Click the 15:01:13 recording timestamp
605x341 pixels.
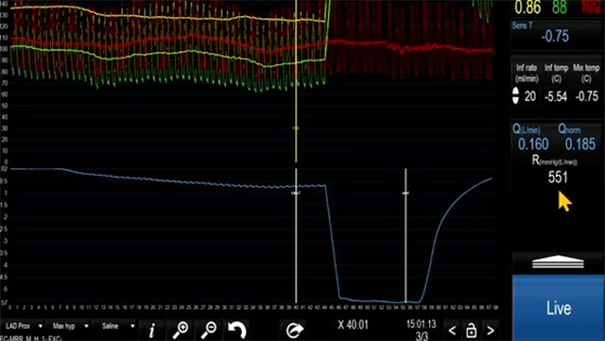[x=422, y=324]
